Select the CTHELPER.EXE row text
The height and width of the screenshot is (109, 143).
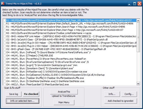(x=29, y=56)
